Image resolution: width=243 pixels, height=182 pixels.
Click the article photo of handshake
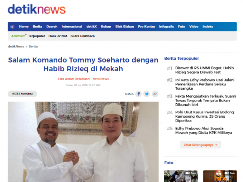[x=83, y=142]
